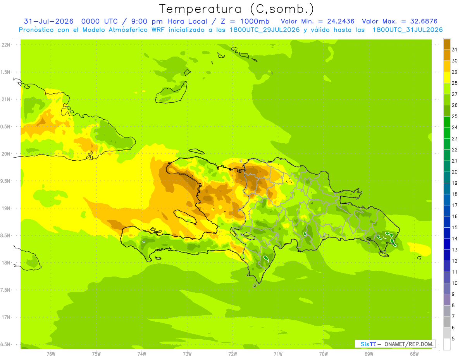Click the color bar label "5"
Viewport: 465px width, 359px height.
pos(453,339)
